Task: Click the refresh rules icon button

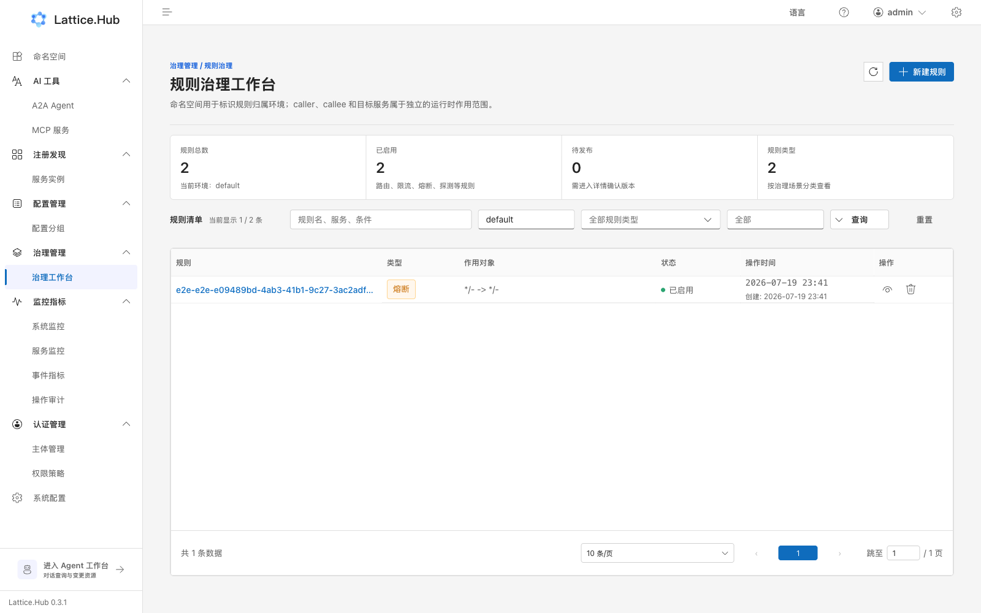Action: click(x=873, y=72)
